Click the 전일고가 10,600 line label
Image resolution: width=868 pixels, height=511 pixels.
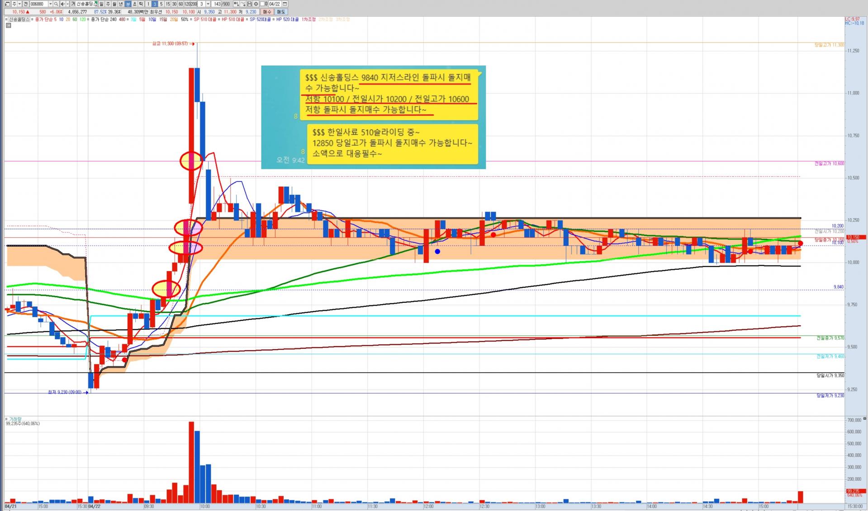[829, 164]
